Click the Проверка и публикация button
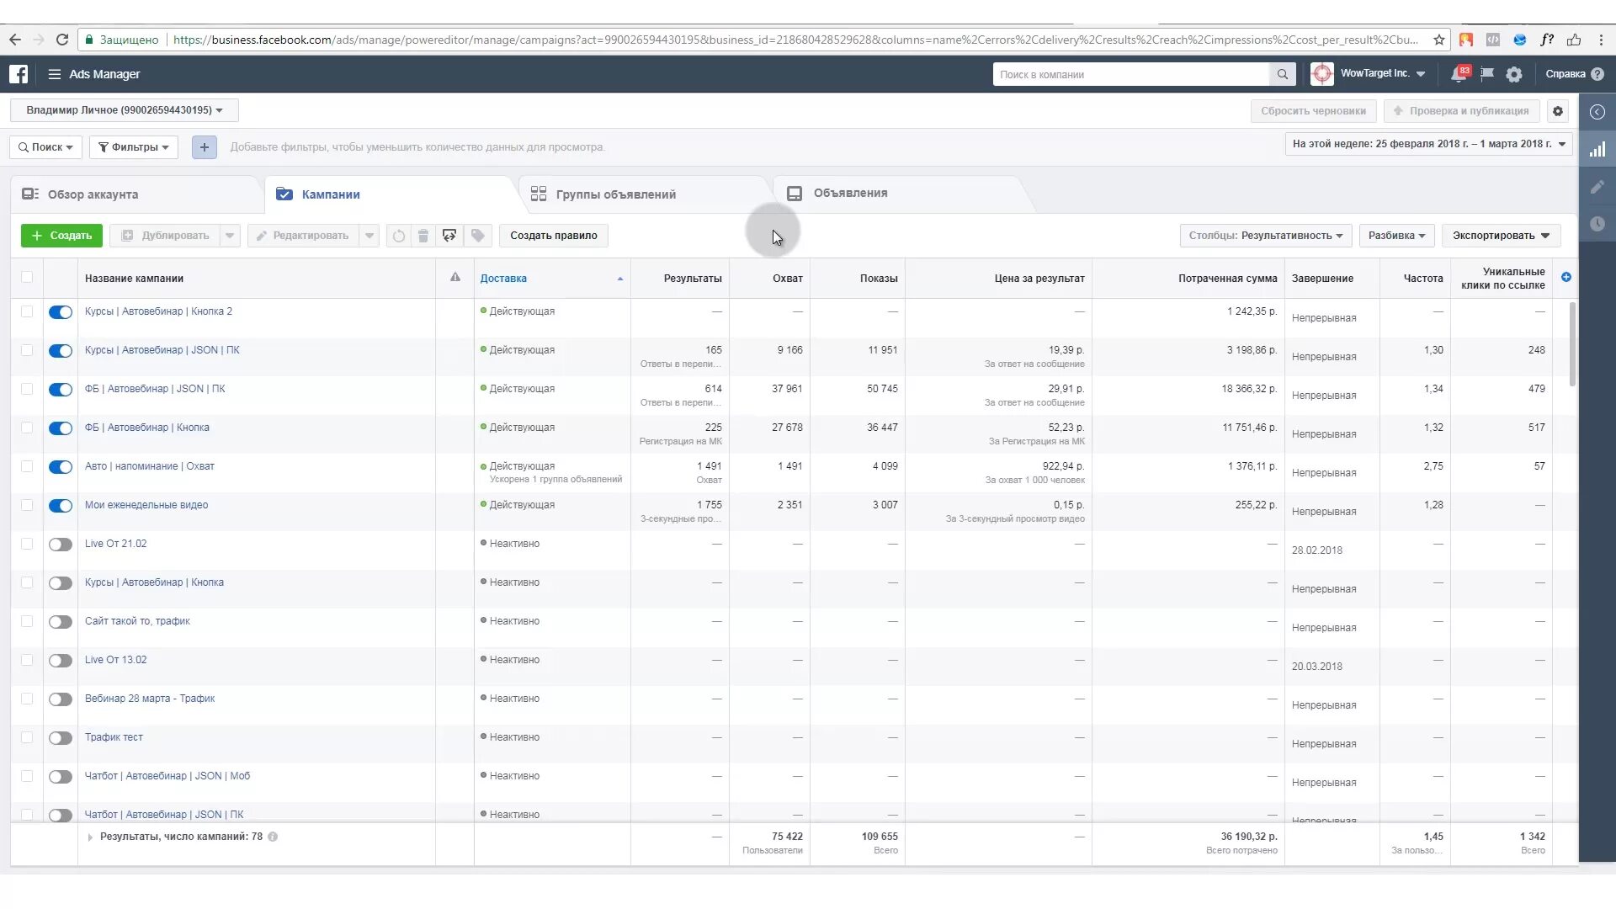This screenshot has width=1616, height=909. 1461,111
